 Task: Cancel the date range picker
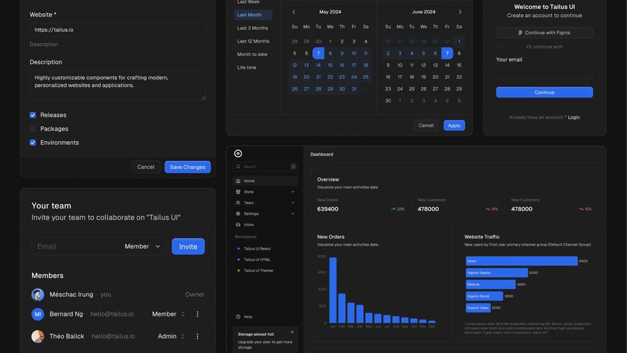click(x=426, y=126)
